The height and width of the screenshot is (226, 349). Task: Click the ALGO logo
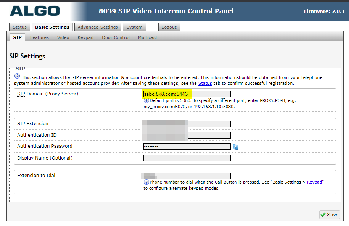coord(35,11)
